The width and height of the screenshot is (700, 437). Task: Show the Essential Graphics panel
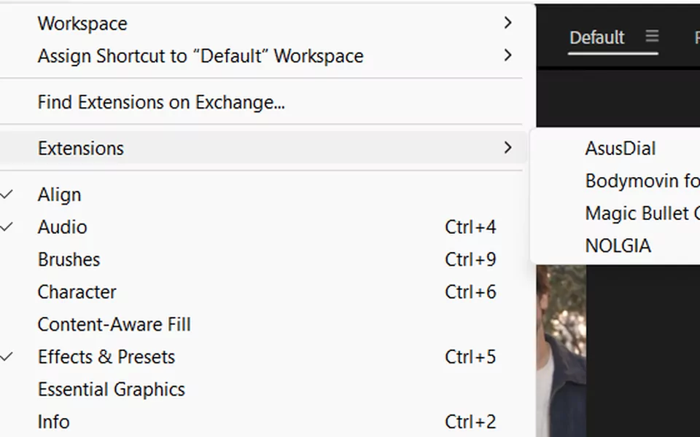tap(263, 389)
